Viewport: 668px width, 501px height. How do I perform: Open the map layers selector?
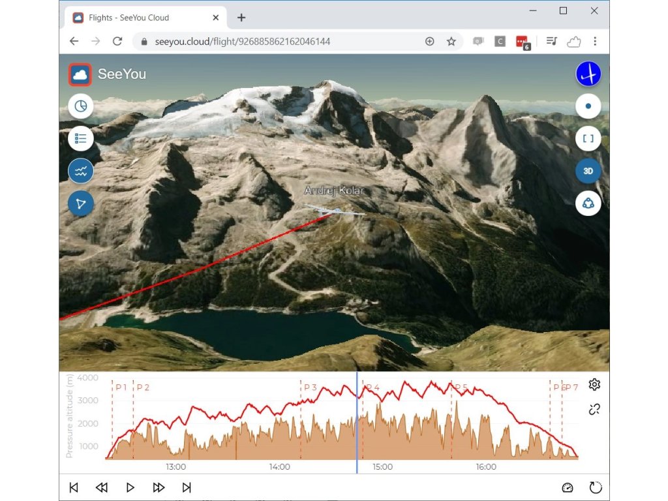point(588,204)
